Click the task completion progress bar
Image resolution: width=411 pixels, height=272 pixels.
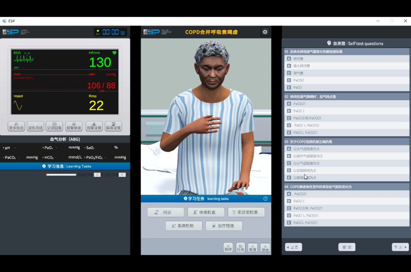(x=61, y=175)
